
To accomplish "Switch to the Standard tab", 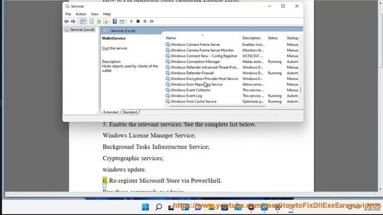I will (130, 112).
